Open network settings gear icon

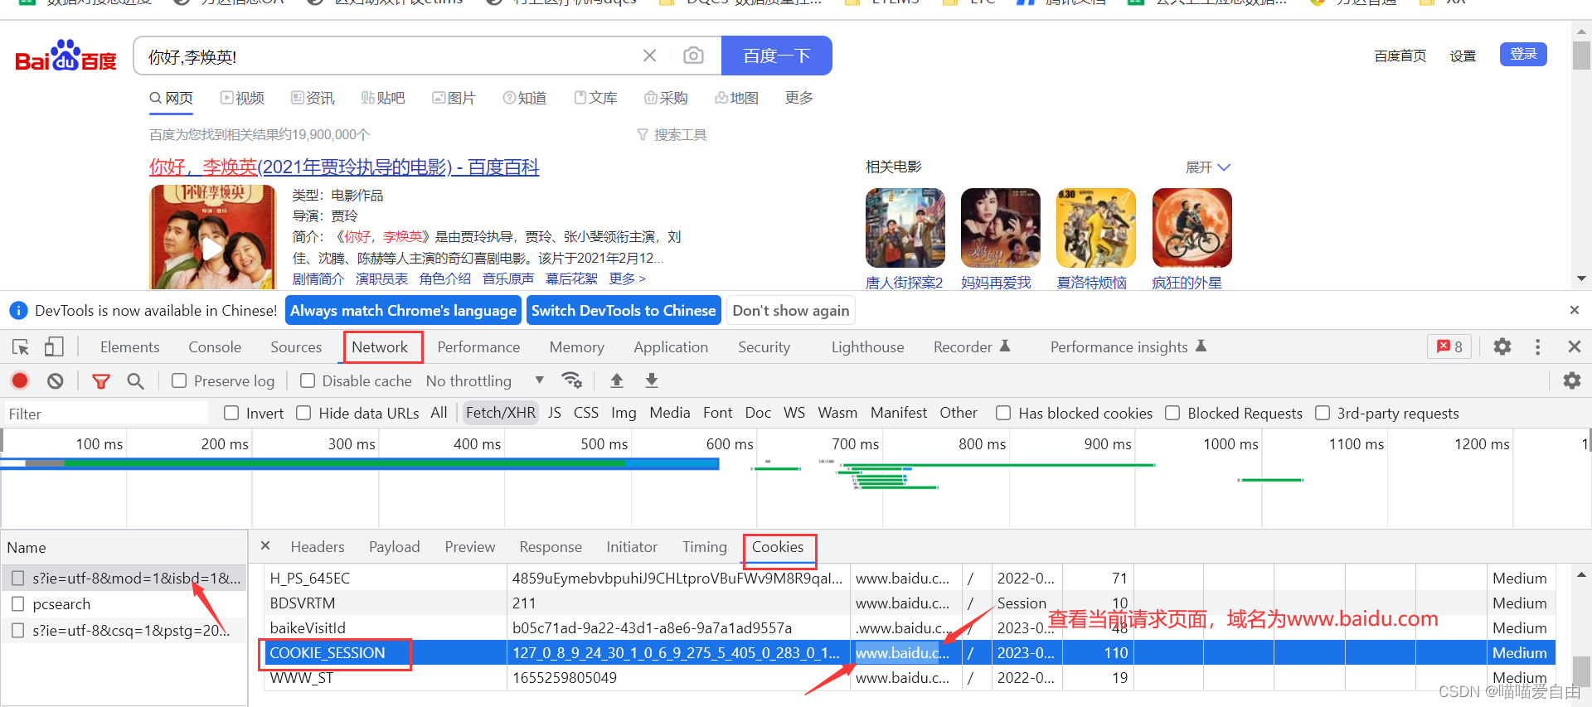[1571, 380]
